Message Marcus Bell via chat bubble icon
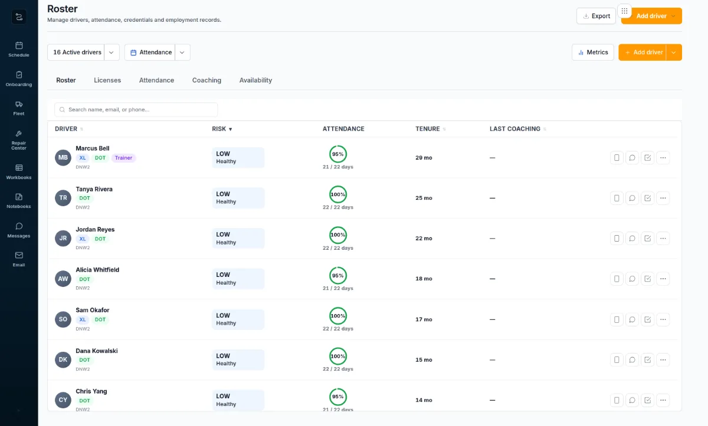This screenshot has height=426, width=708. (632, 157)
